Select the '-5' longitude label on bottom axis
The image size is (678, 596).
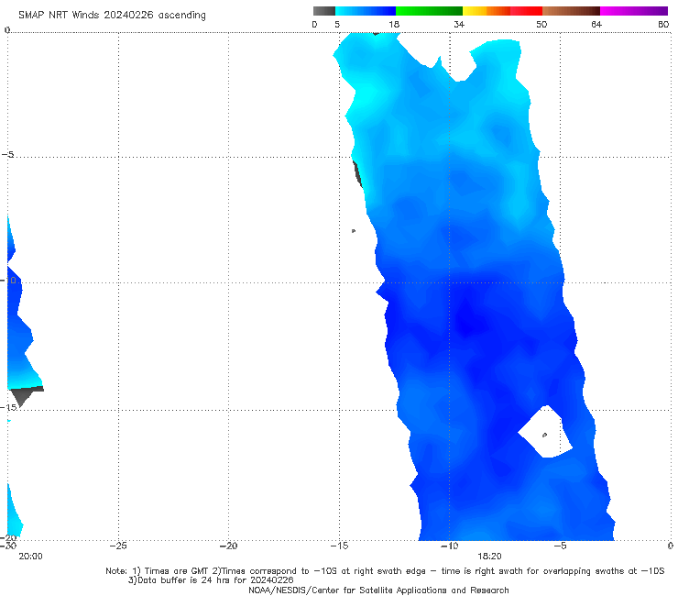tap(560, 546)
